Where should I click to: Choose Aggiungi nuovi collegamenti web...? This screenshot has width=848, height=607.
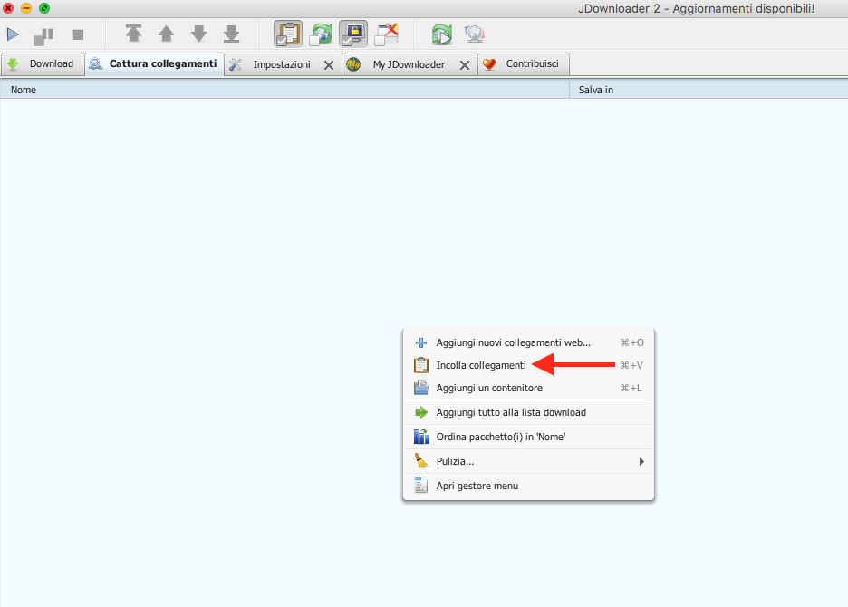coord(528,342)
